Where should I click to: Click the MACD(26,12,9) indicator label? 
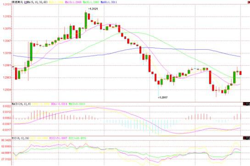[x=22, y=104]
